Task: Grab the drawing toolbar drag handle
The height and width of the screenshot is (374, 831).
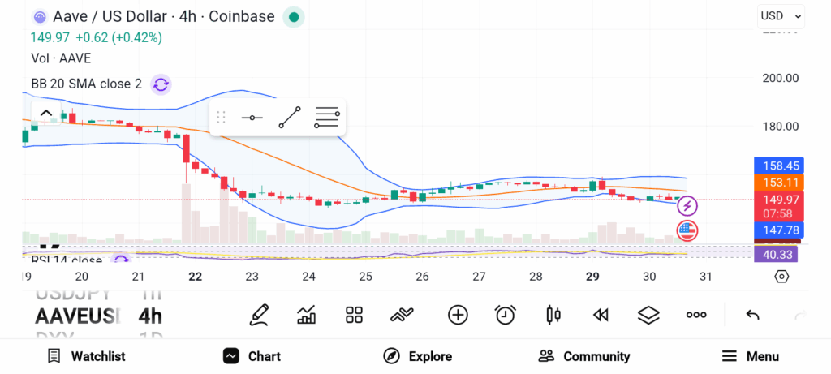Action: (x=221, y=118)
